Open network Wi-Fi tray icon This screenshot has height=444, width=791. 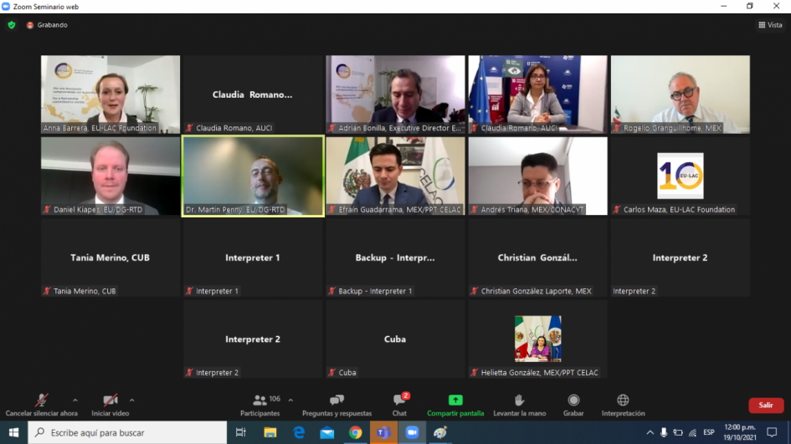(x=692, y=432)
